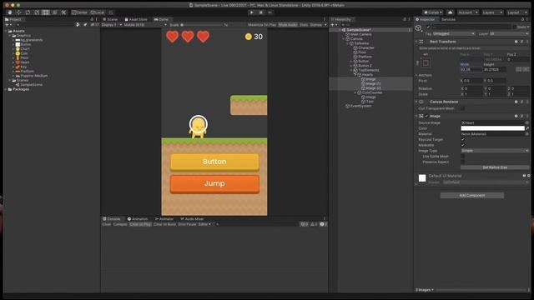Open the Layer dropdown in Inspector
Viewport: 534px width, 300px height.
[x=509, y=33]
